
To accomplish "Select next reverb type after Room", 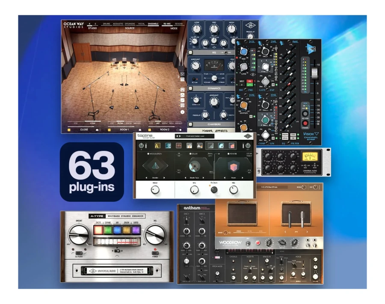I will [243, 177].
